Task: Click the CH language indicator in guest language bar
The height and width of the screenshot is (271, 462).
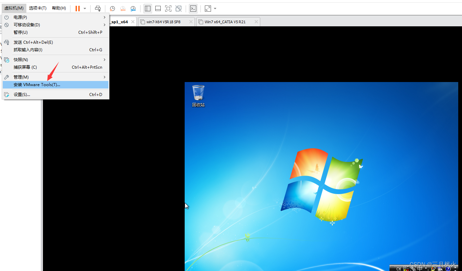Action: [399, 269]
